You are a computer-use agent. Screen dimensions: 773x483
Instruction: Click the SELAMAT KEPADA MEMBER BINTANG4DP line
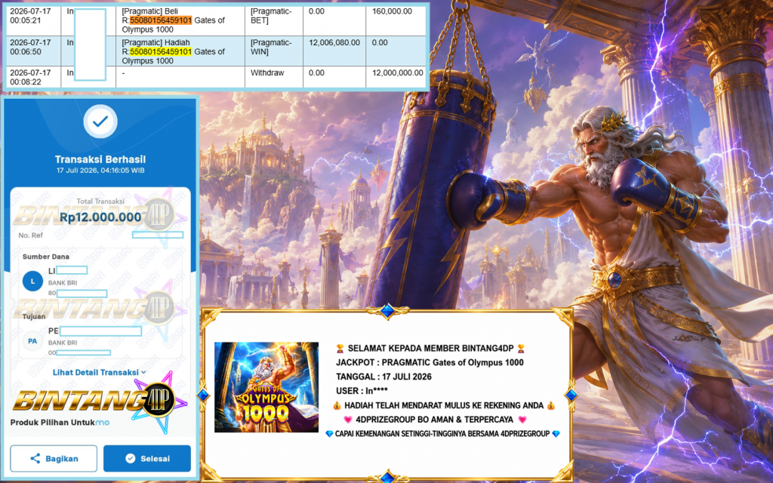click(431, 348)
